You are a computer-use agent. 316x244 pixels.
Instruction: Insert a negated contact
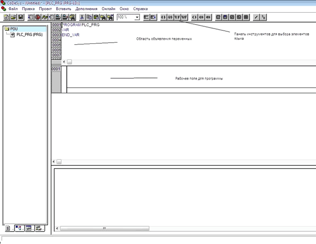pyautogui.click(x=171, y=17)
